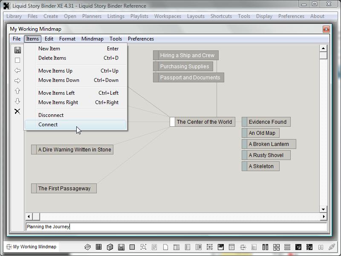Select Disconnect in the Items menu

pos(51,115)
